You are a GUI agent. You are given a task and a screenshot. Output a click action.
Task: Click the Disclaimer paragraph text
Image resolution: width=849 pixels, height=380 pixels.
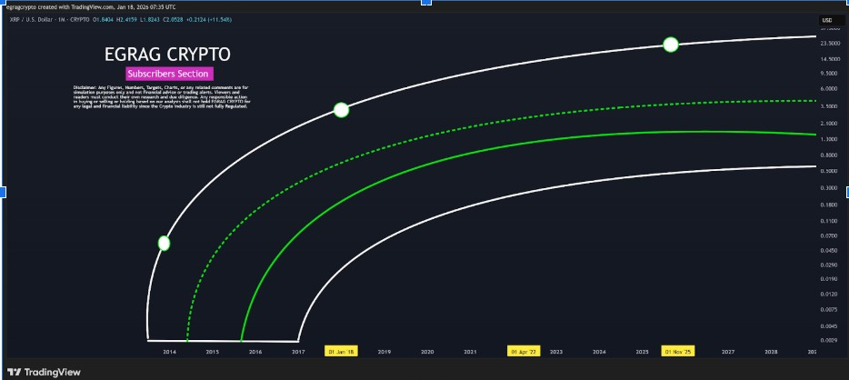tap(162, 97)
